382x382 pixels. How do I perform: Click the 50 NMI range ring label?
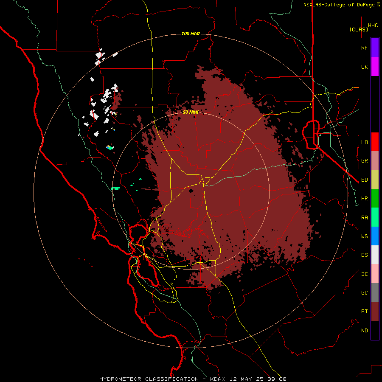[x=191, y=112]
